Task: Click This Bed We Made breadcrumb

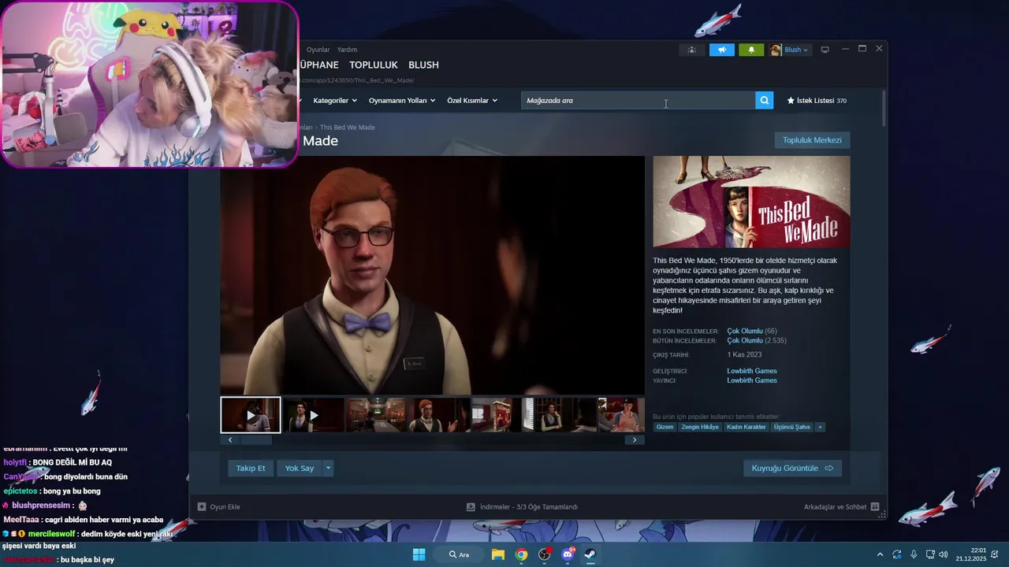Action: point(348,128)
